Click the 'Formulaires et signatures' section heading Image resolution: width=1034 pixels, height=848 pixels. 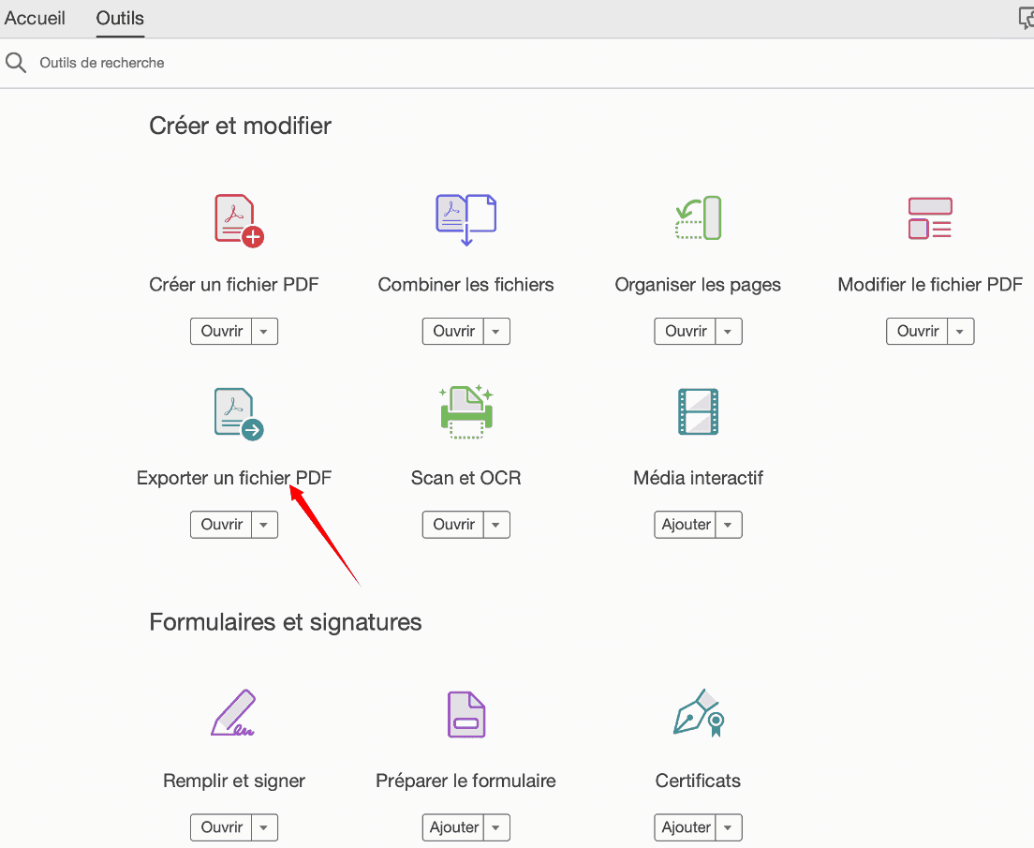[286, 622]
